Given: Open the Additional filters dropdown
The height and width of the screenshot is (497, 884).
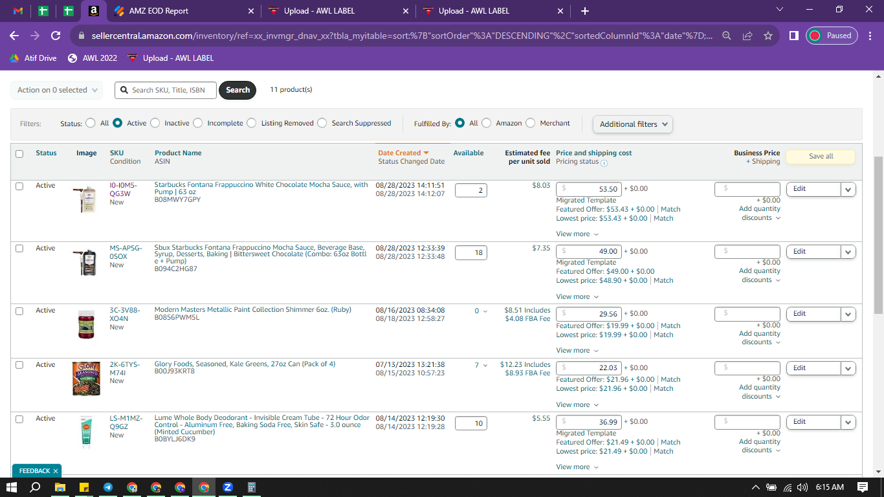Looking at the screenshot, I should coord(633,124).
